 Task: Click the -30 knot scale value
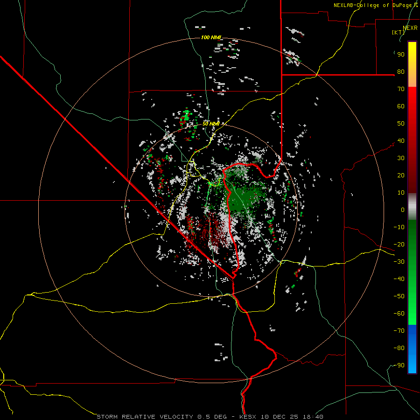[399, 262]
